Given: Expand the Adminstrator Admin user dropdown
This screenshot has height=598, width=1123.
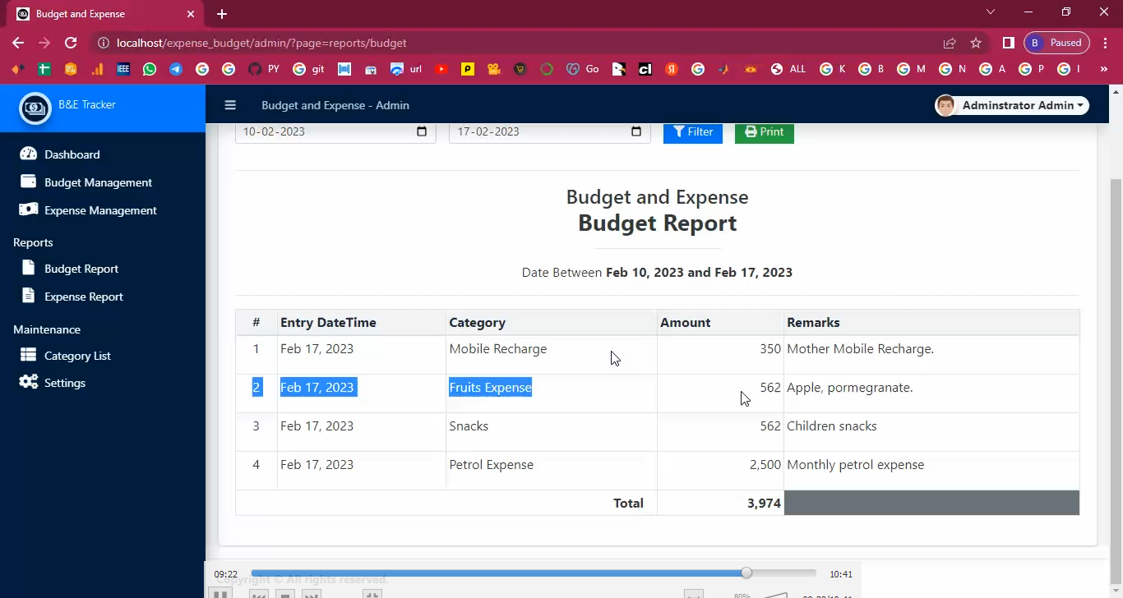Looking at the screenshot, I should [x=1012, y=105].
